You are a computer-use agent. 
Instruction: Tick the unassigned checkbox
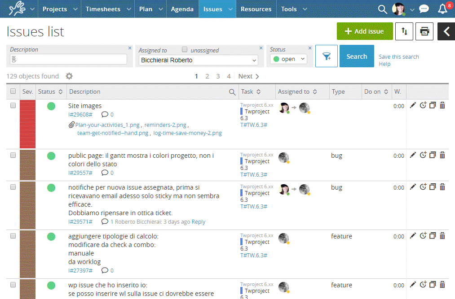(185, 50)
